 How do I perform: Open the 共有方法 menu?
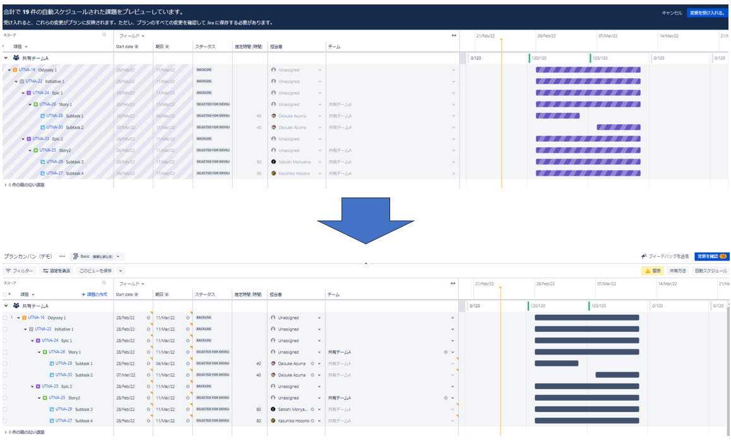677,271
